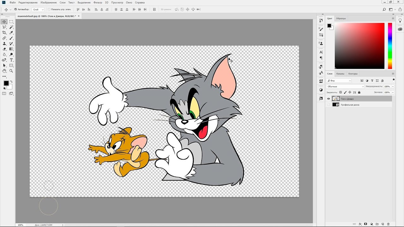Select the Path Selection tool
The image size is (404, 227).
tap(4, 65)
